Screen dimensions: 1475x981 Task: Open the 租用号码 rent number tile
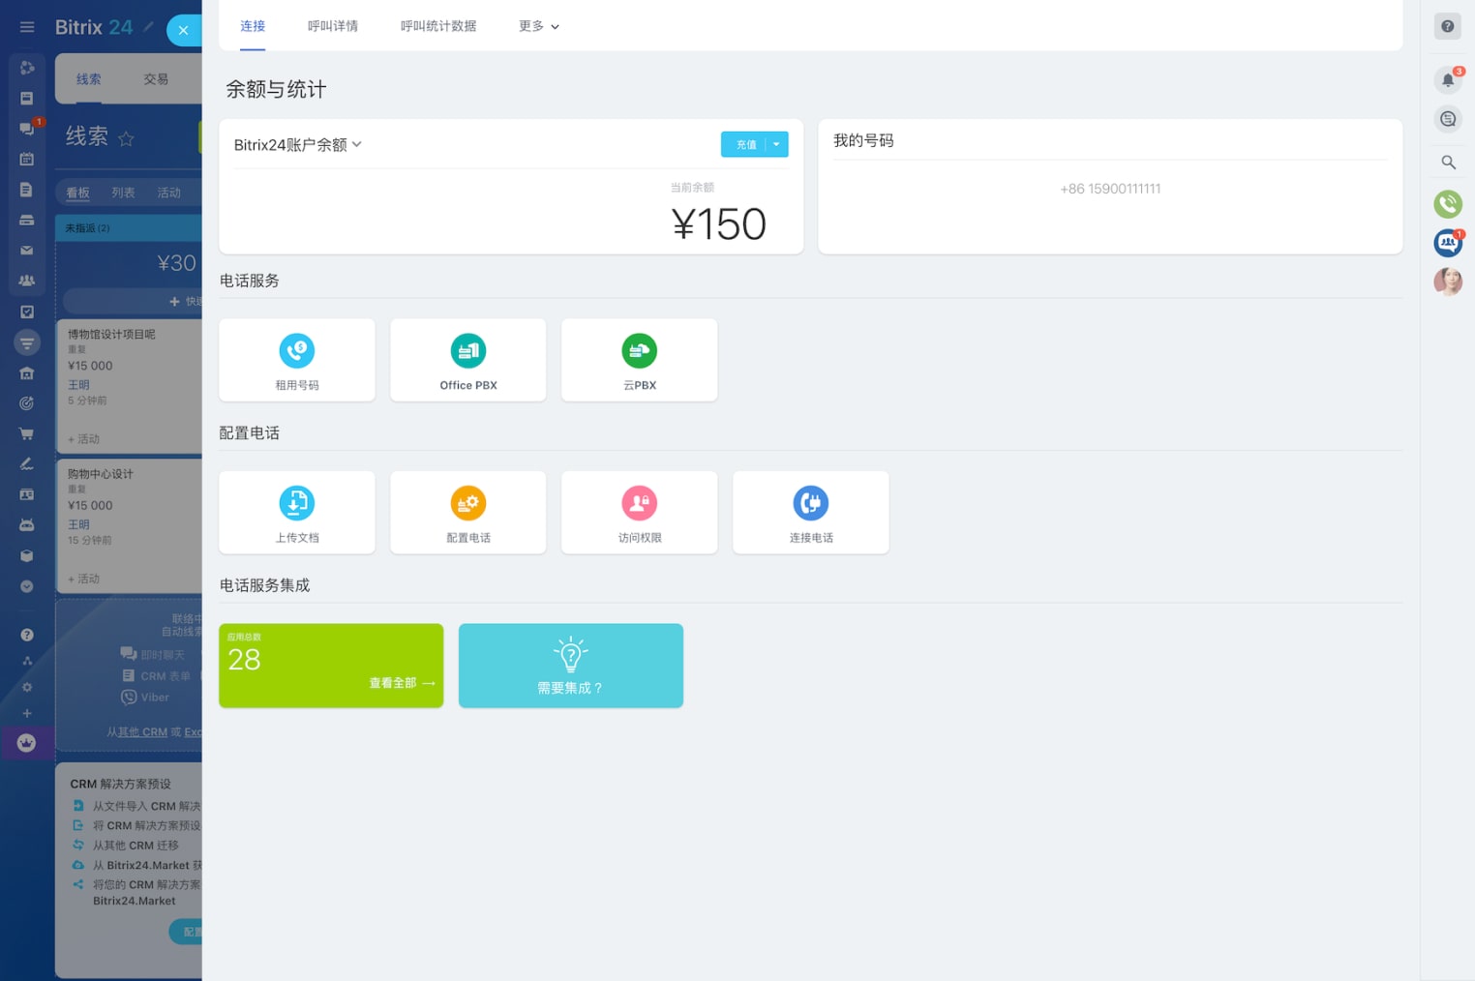click(297, 360)
